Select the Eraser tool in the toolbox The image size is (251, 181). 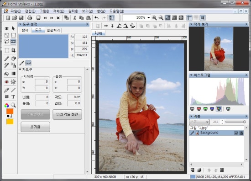click(13, 59)
